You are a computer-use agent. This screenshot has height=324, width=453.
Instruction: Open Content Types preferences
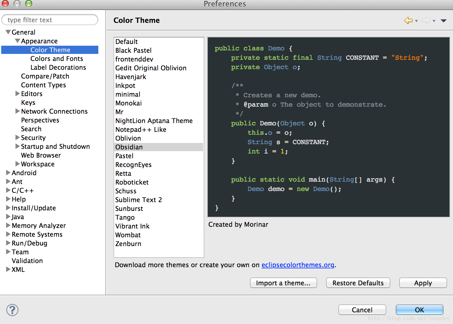44,85
